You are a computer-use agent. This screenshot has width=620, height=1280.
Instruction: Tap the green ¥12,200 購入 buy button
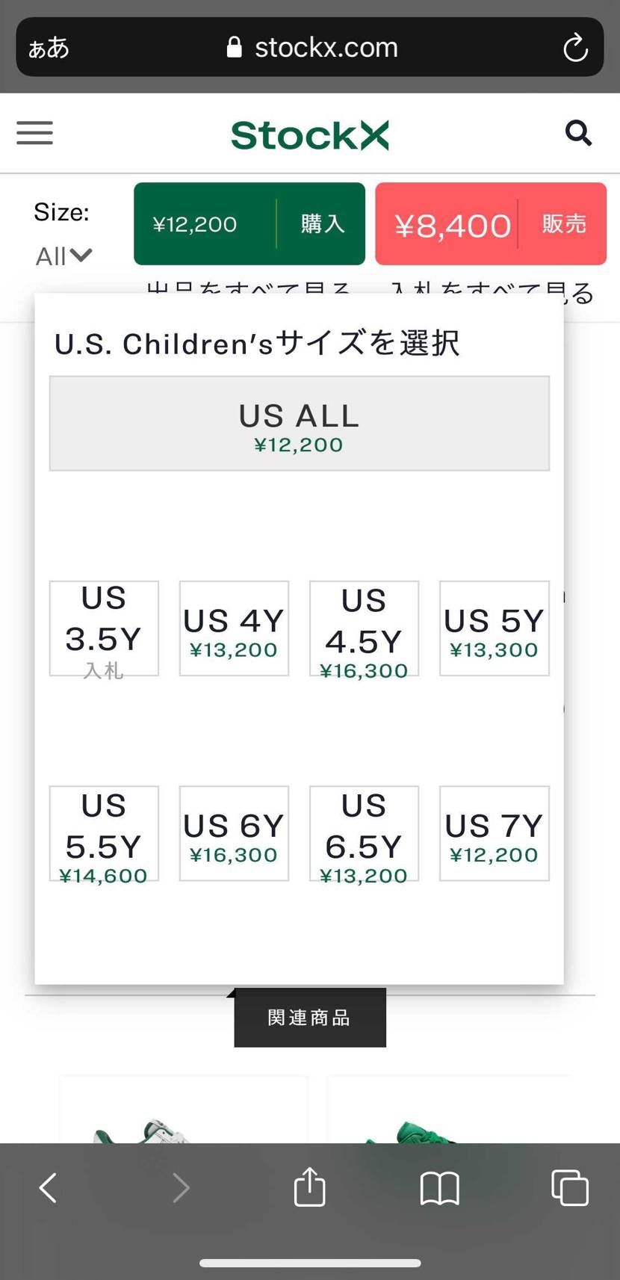click(249, 223)
